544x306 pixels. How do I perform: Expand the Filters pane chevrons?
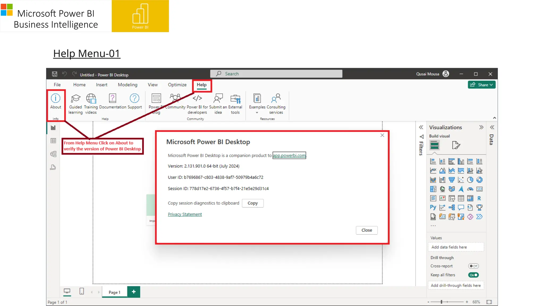[421, 127]
